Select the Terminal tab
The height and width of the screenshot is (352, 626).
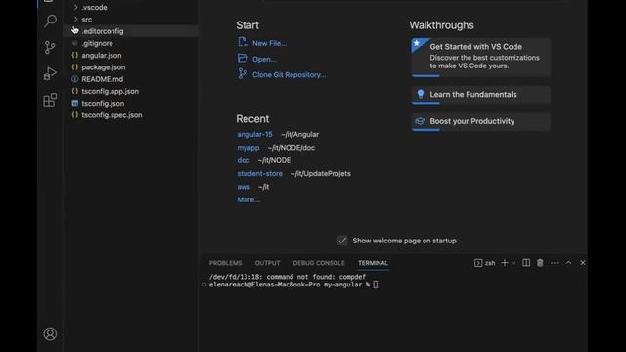pyautogui.click(x=373, y=263)
